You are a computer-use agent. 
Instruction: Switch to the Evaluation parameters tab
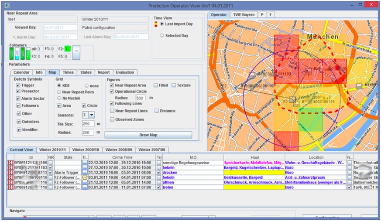pyautogui.click(x=125, y=72)
